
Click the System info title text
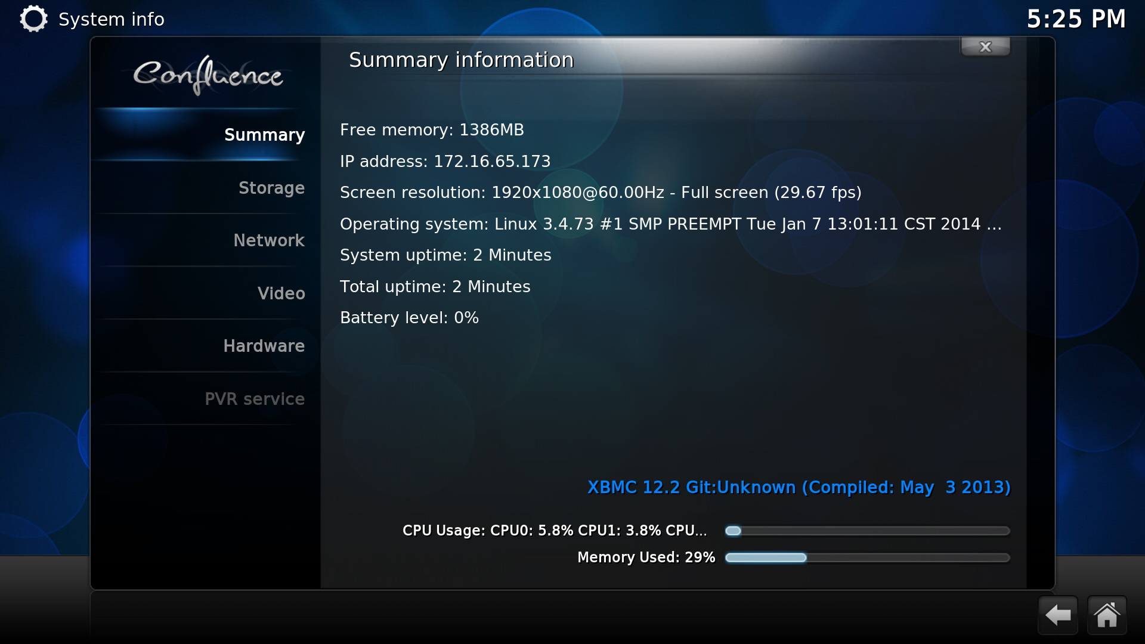click(112, 20)
